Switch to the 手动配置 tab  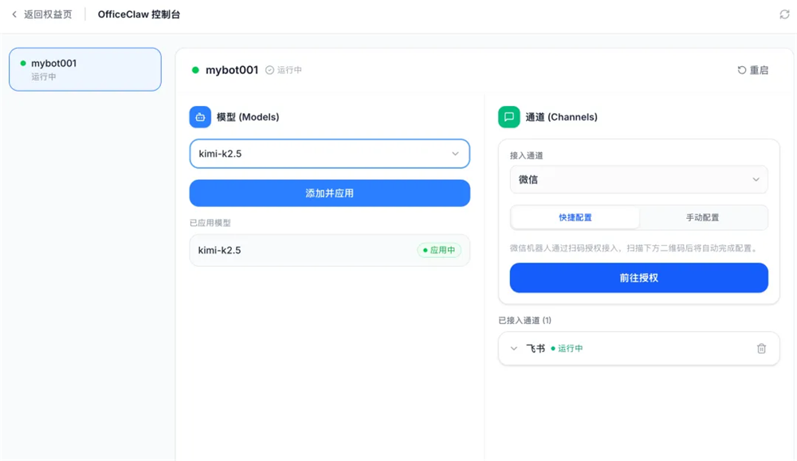click(x=702, y=217)
